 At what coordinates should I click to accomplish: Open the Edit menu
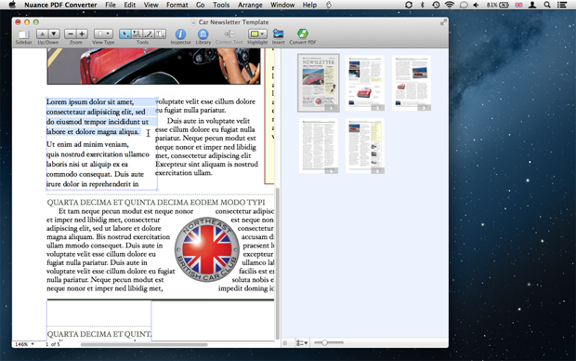[130, 5]
